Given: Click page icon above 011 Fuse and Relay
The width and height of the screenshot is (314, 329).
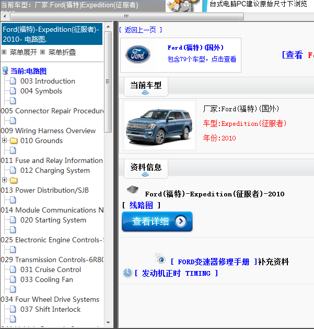Looking at the screenshot, I should [13, 150].
